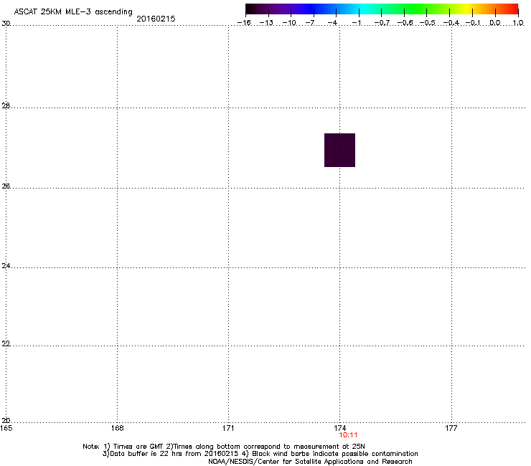
Task: Click the 1.0 color bar label
Action: pos(518,23)
